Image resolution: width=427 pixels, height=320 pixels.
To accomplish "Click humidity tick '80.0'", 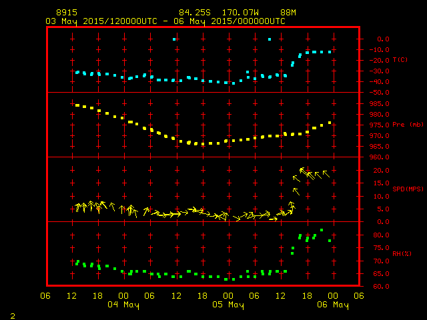I will click(381, 235).
